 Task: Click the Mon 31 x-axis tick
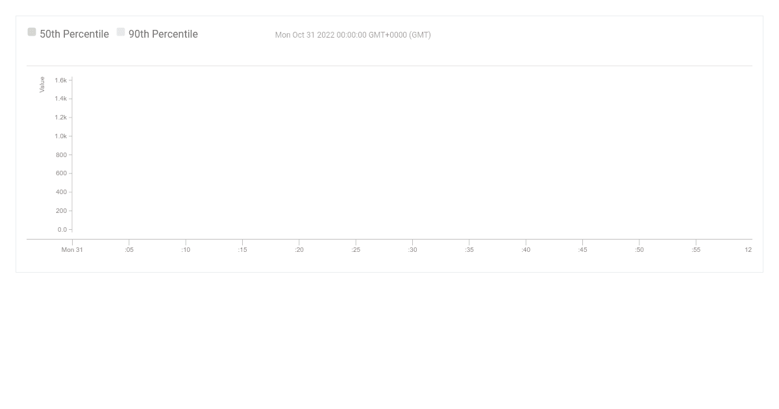point(72,250)
